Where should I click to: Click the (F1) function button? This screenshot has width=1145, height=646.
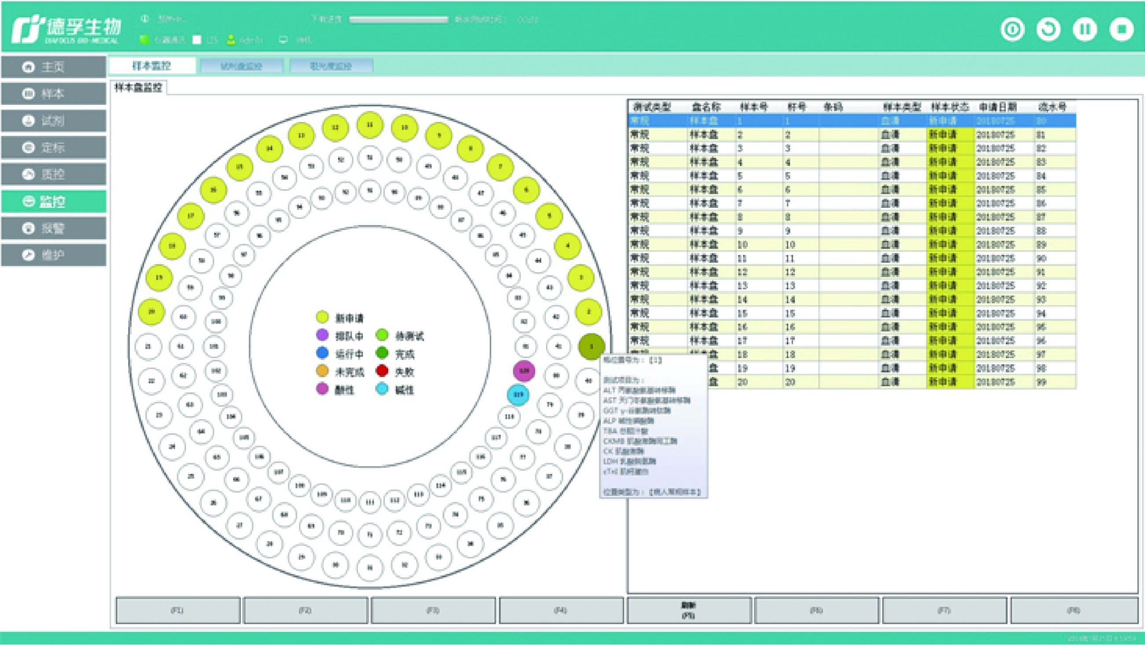tap(177, 610)
